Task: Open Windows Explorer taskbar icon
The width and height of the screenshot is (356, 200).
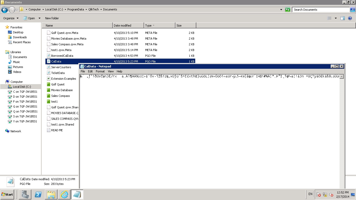Action: click(51, 194)
